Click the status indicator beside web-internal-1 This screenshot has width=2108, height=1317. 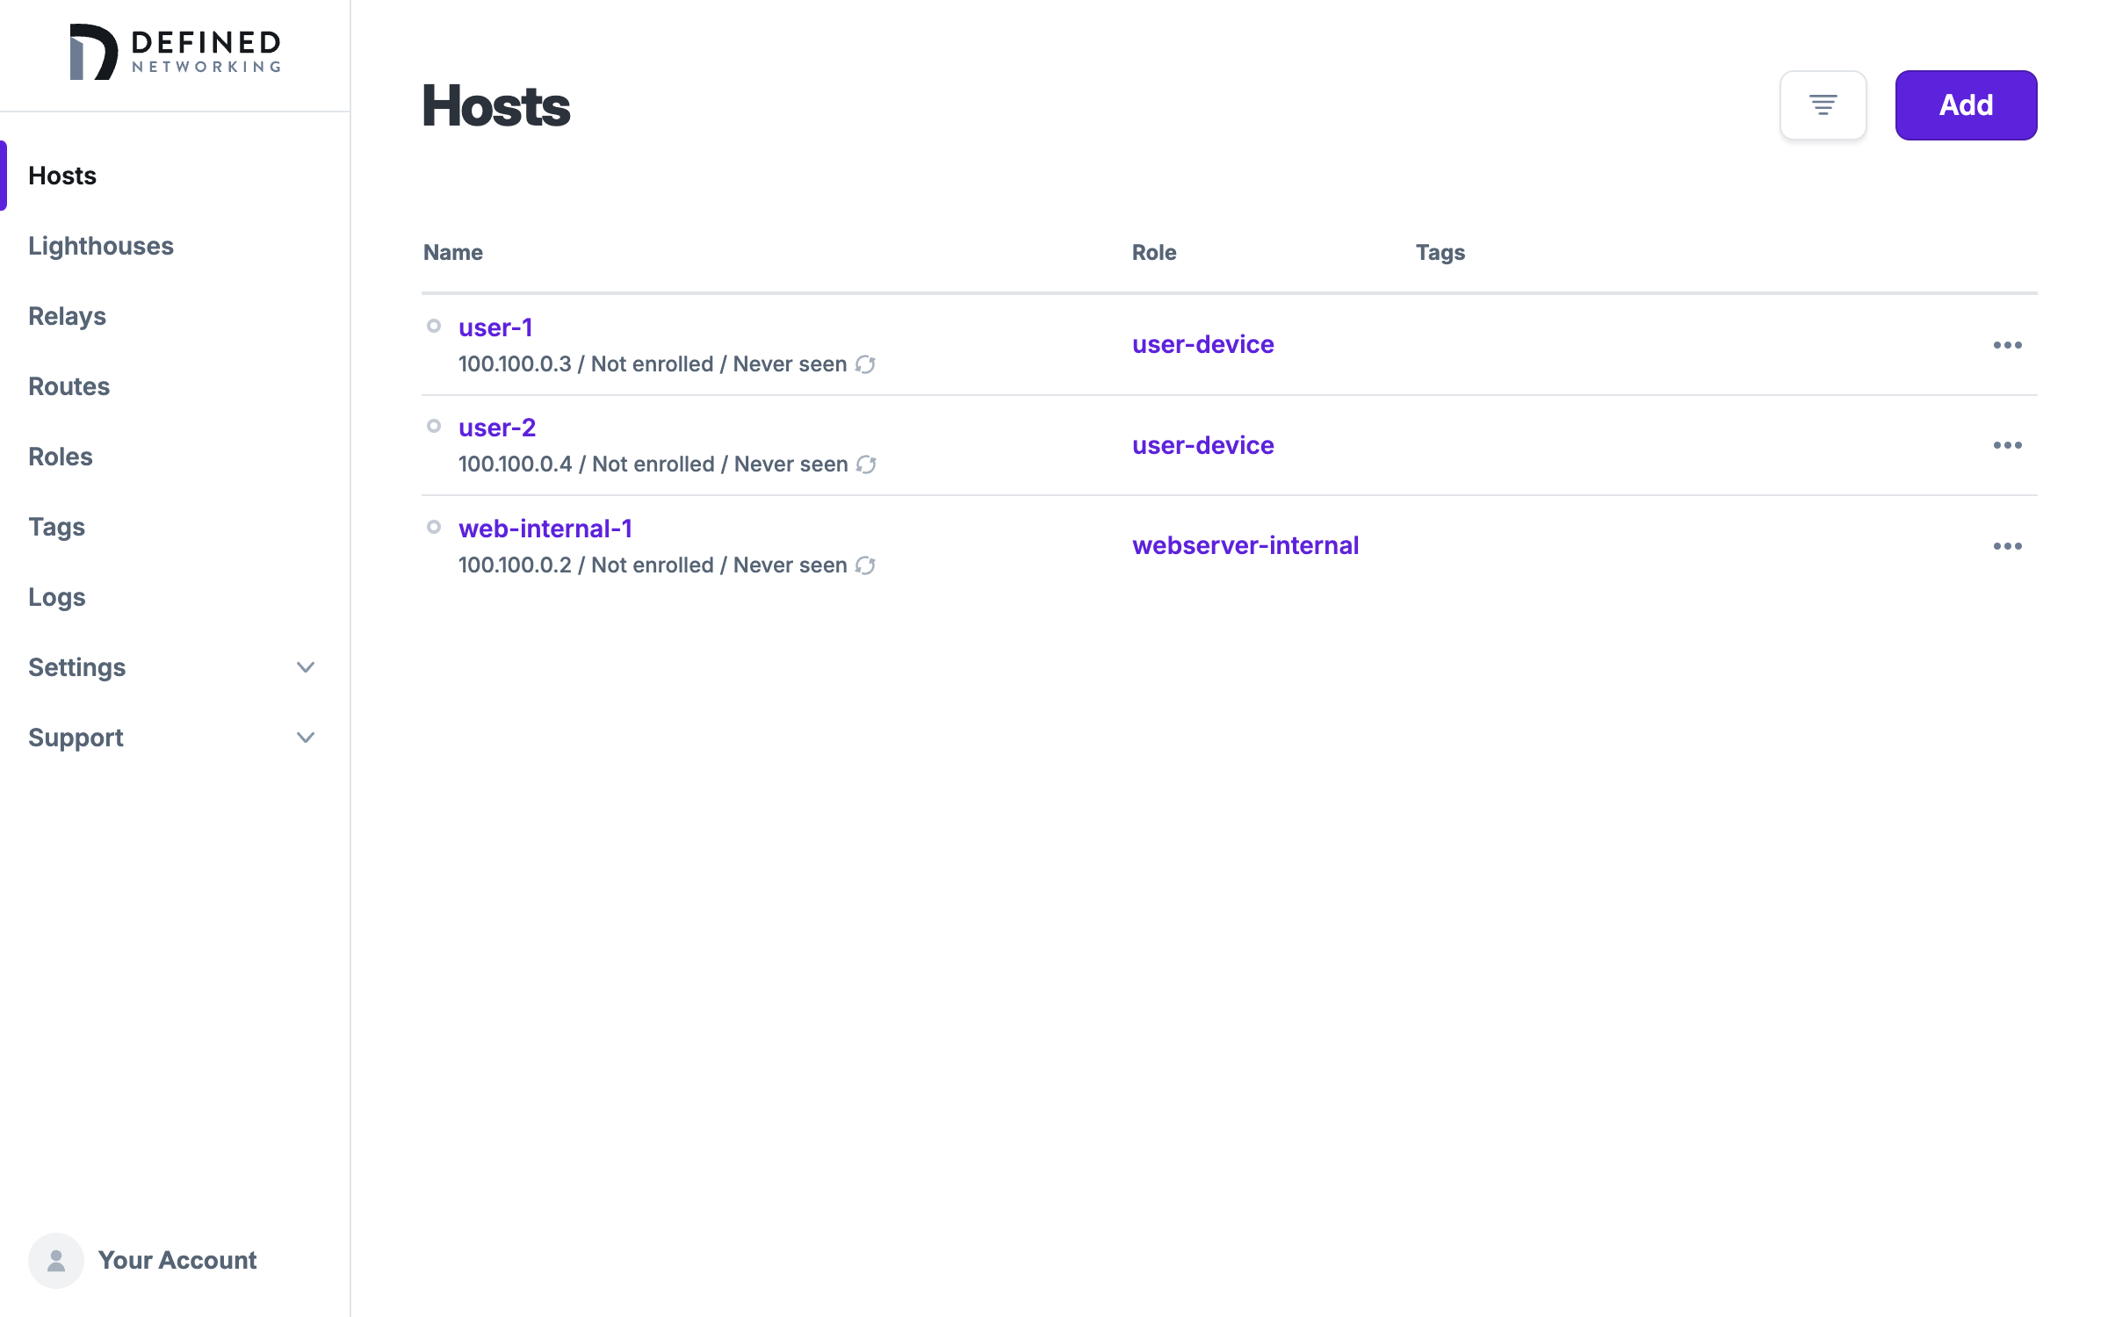434,528
